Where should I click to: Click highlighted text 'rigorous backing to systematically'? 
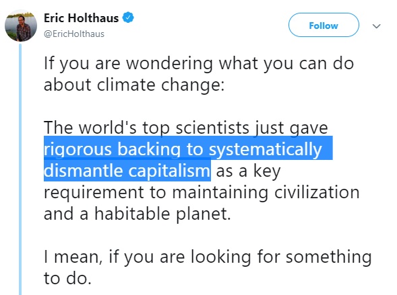point(183,149)
